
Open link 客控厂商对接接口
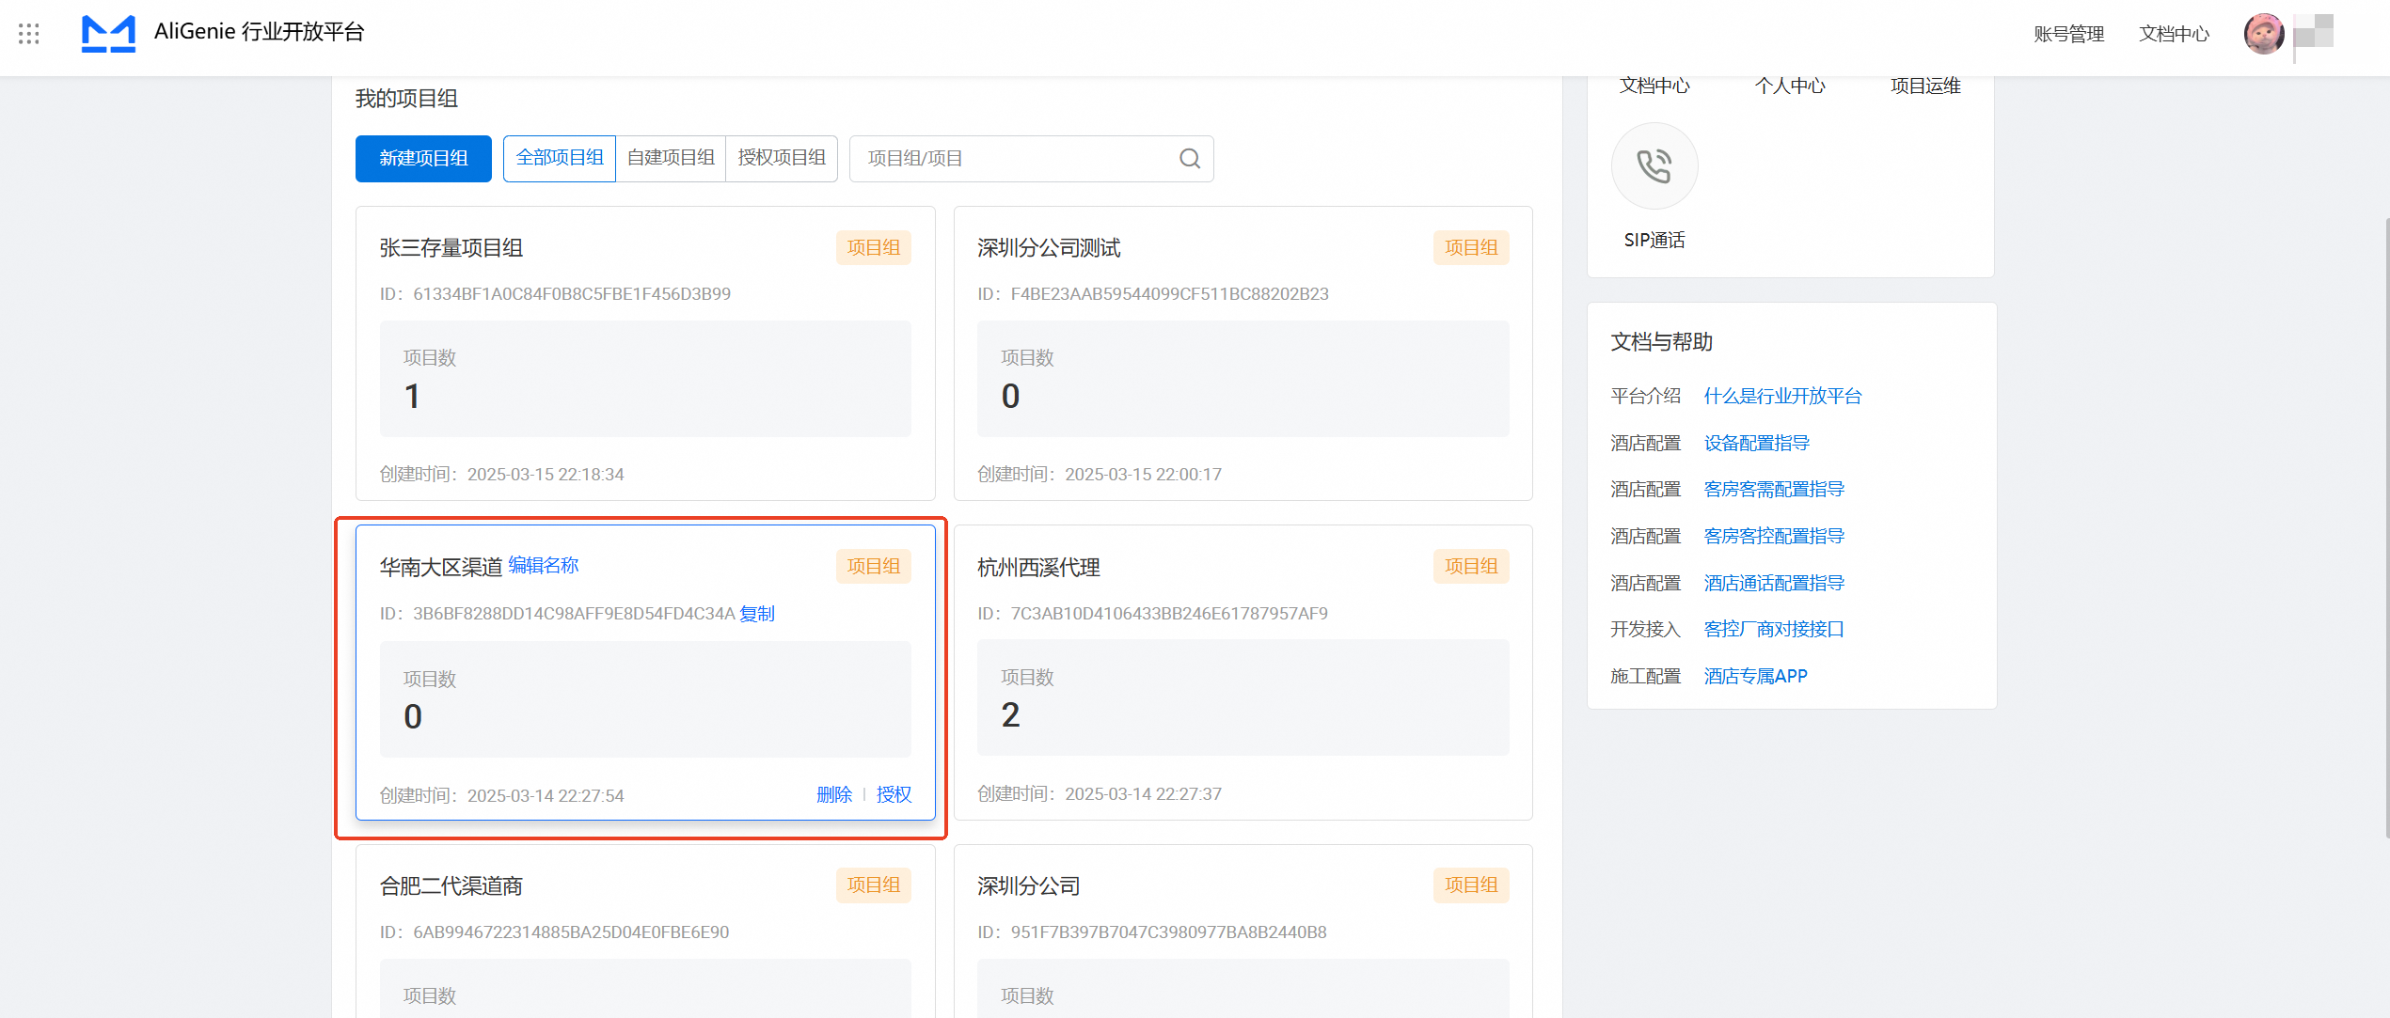1774,629
